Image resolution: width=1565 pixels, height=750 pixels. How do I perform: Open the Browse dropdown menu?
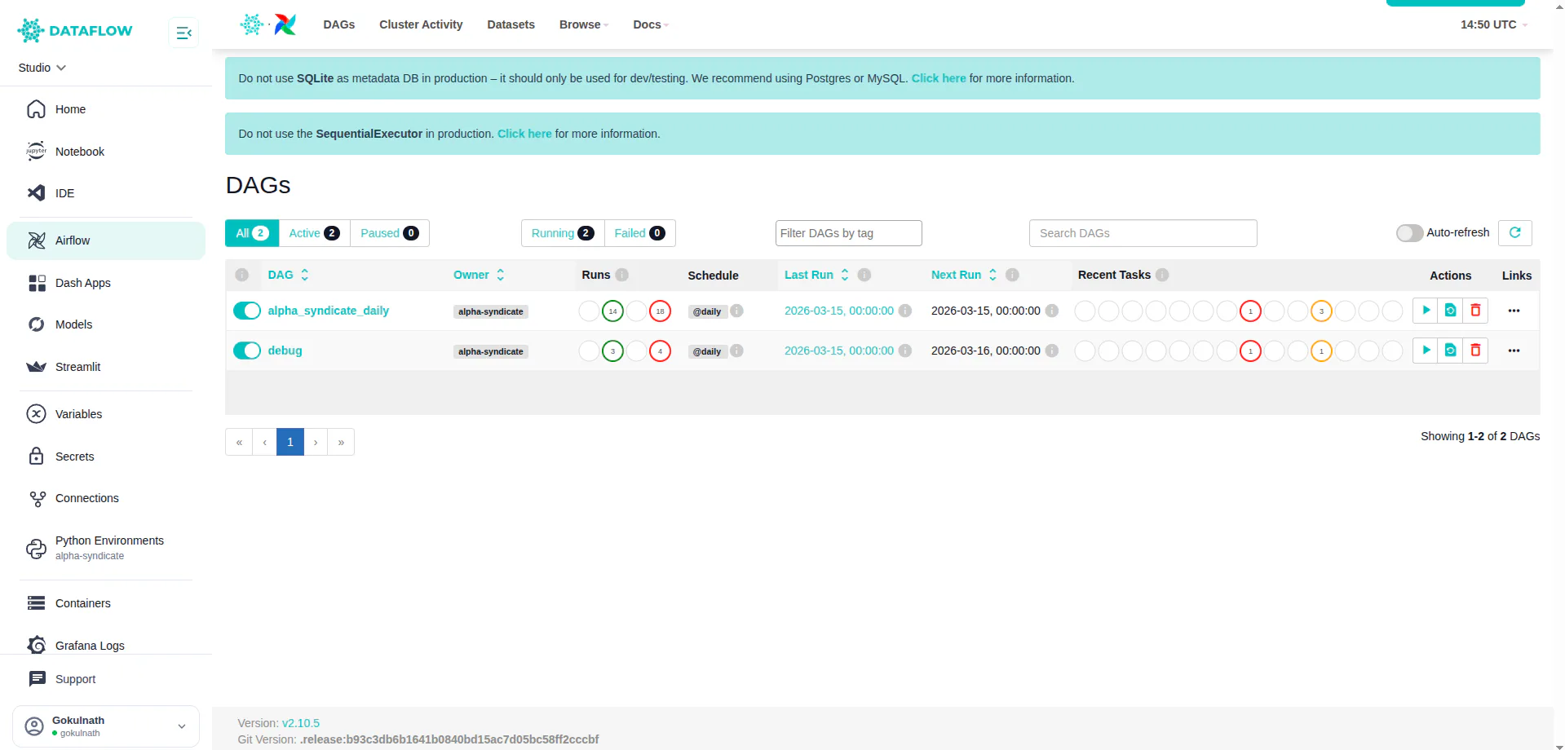pos(584,24)
